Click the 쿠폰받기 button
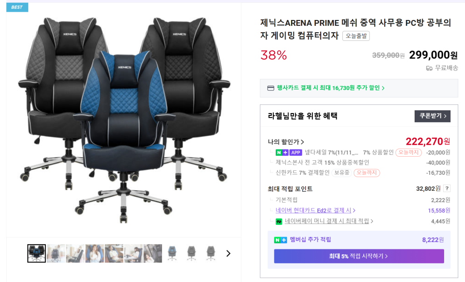 [x=432, y=116]
